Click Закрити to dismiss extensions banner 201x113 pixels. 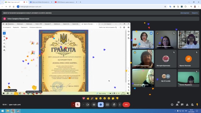(x=195, y=13)
